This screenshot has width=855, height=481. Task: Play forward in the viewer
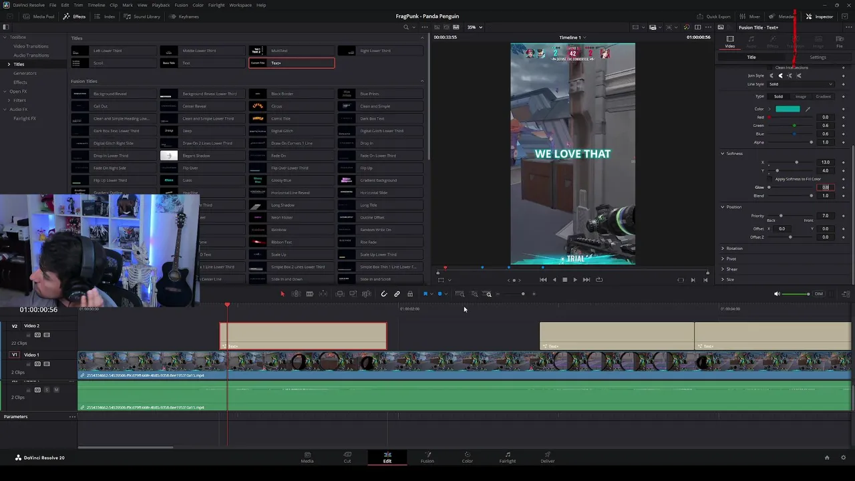pyautogui.click(x=575, y=280)
